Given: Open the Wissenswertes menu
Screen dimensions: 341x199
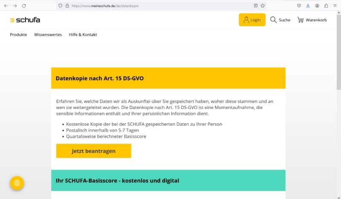Looking at the screenshot, I should (x=48, y=35).
